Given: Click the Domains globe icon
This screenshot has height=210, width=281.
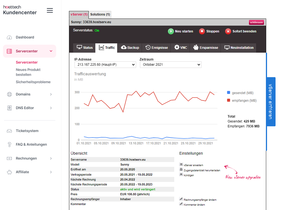Looking at the screenshot, I should tap(9, 94).
